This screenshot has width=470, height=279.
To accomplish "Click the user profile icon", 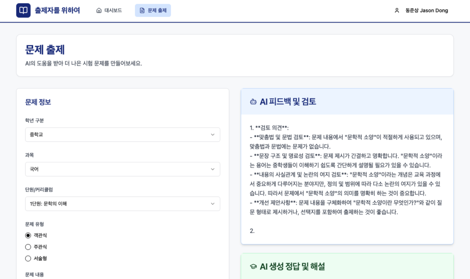I will [x=397, y=11].
